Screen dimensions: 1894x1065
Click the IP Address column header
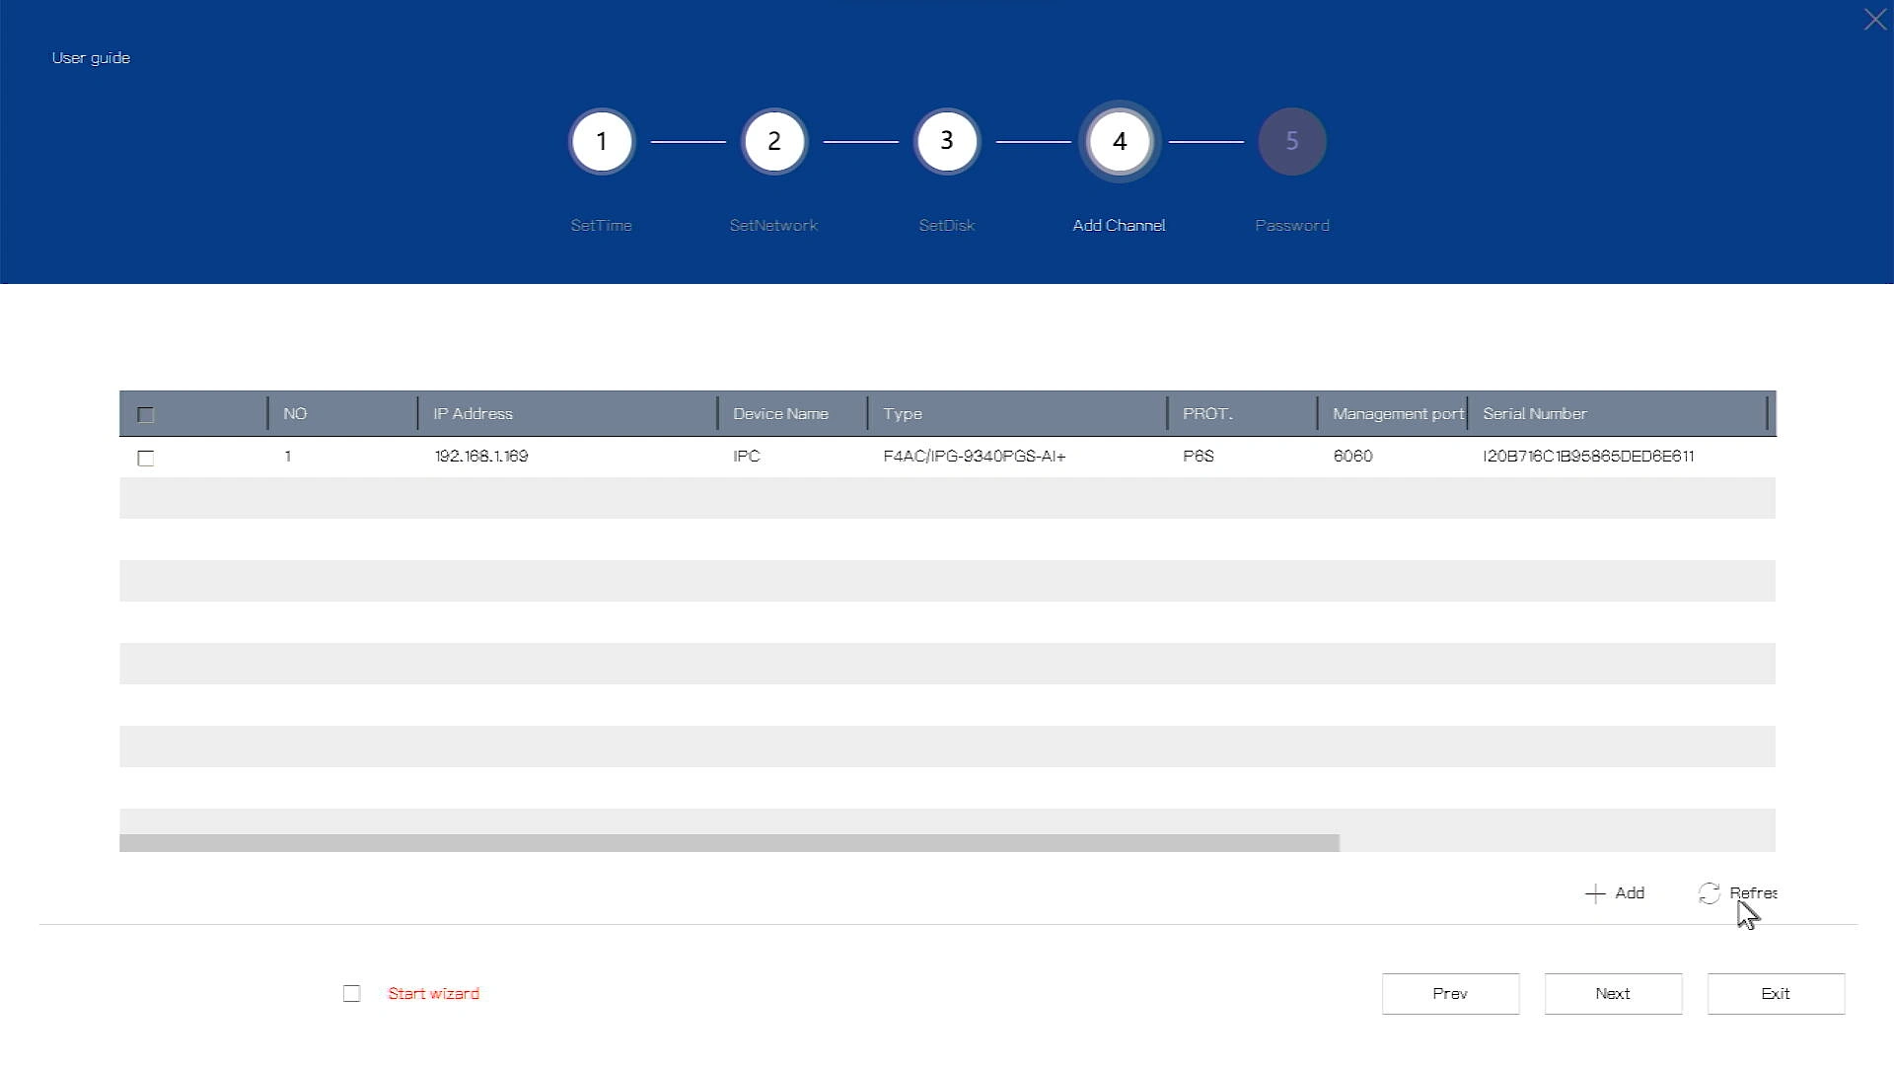pyautogui.click(x=473, y=414)
